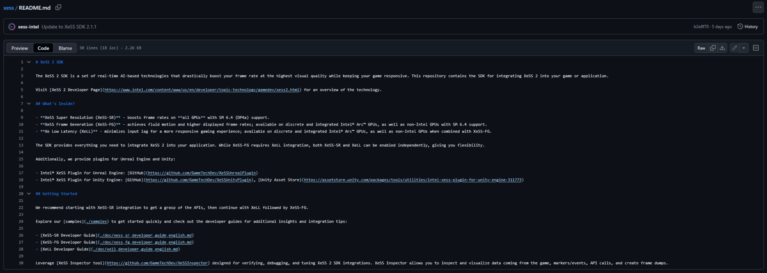The height and width of the screenshot is (273, 767).
Task: Copy the README.md file path
Action: (x=58, y=7)
